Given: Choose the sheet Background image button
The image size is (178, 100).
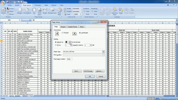Looking at the screenshot, I should pos(52,11).
